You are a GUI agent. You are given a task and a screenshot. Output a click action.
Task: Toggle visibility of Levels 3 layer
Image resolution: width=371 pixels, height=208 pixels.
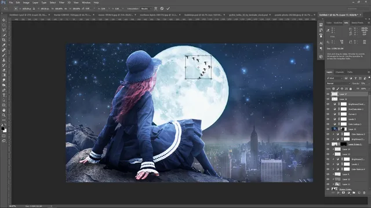point(328,119)
